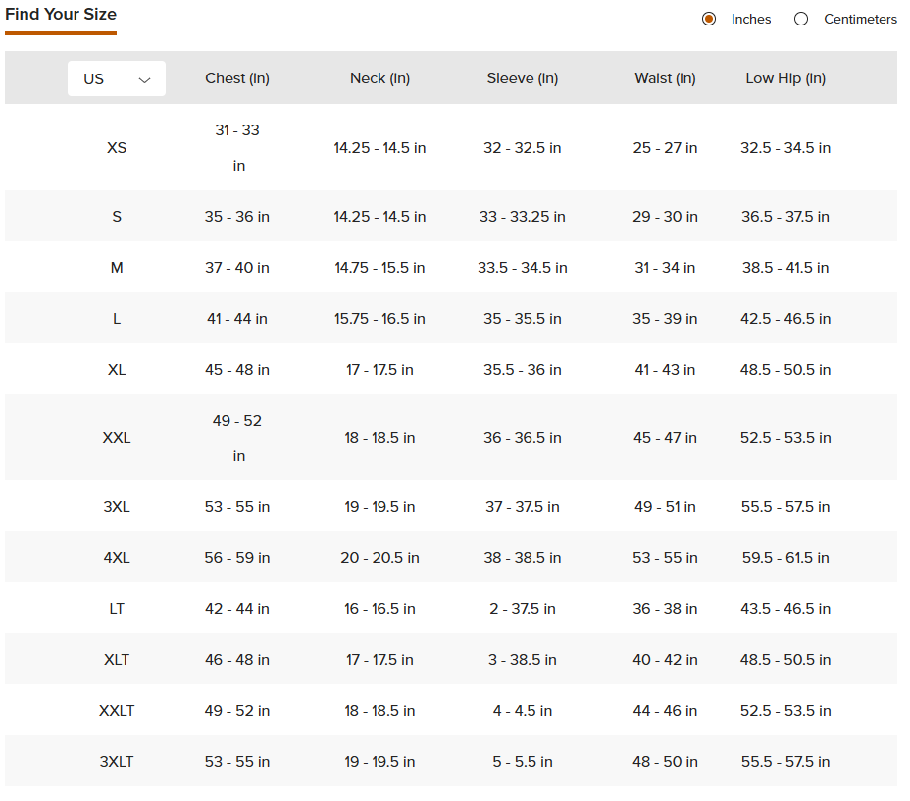910x801 pixels.
Task: Click the S size row label
Action: point(117,217)
